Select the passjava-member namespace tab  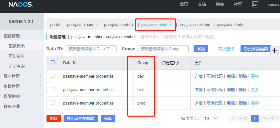tap(156, 25)
